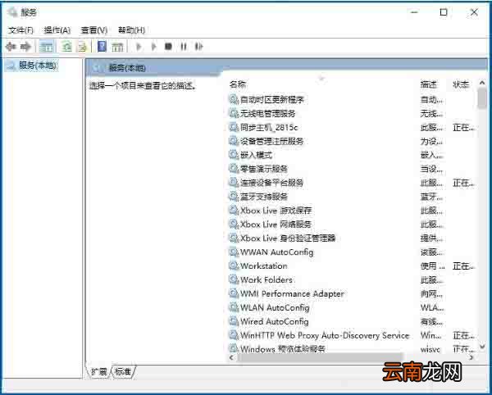Select the Windows 预览体验服务 row
Viewport: 492px width, 395px height.
282,348
